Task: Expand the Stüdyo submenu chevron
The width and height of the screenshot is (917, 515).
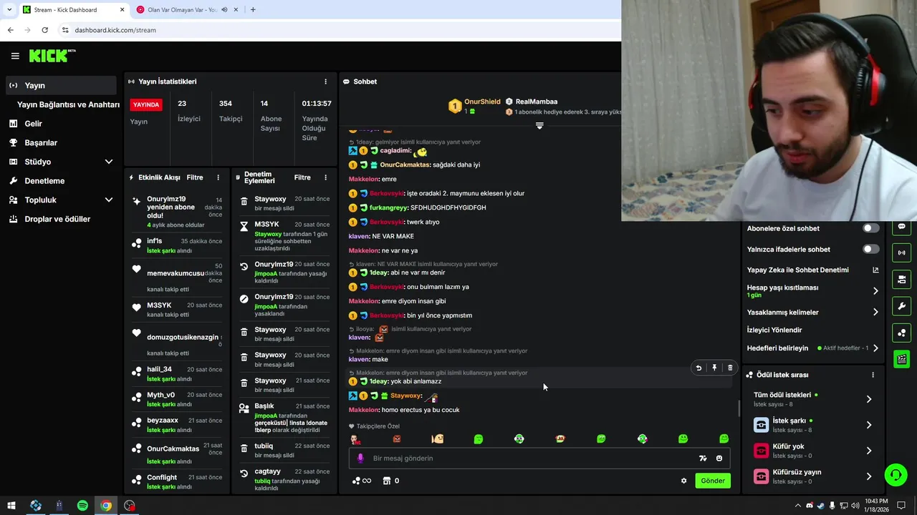Action: tap(109, 162)
